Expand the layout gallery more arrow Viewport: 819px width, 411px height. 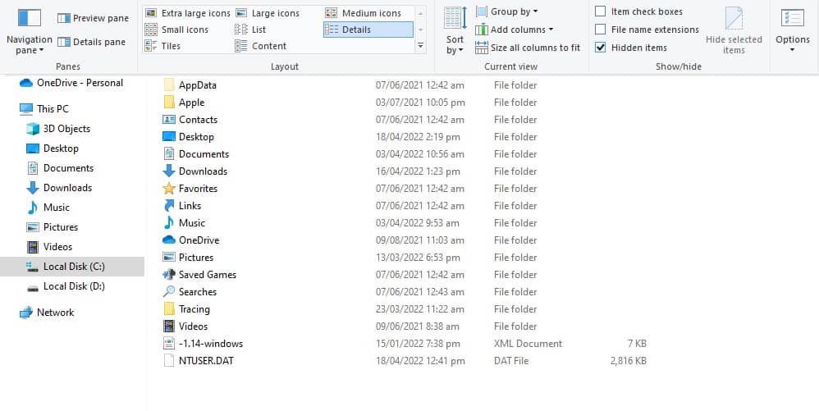click(420, 47)
